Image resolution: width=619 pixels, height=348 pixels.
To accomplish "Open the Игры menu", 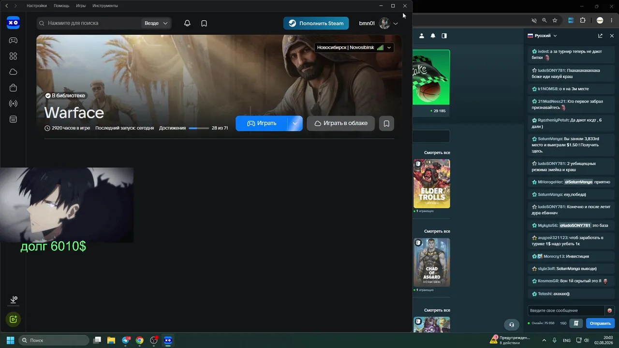I will [x=81, y=6].
